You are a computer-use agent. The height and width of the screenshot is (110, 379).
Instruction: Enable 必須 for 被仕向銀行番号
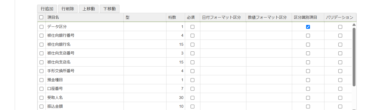192,36
